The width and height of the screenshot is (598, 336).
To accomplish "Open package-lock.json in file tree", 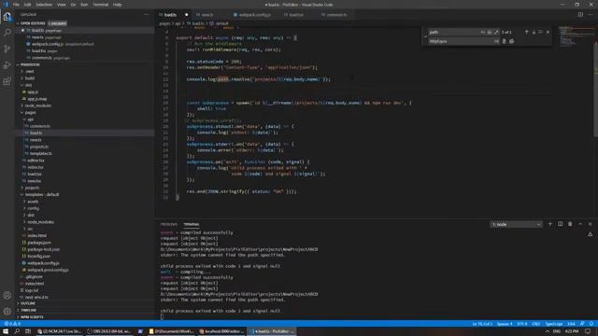I will click(43, 249).
